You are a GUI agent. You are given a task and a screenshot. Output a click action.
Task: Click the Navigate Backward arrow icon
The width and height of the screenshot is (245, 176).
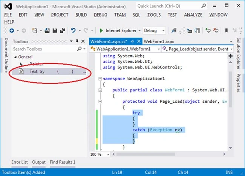[x=12, y=30]
